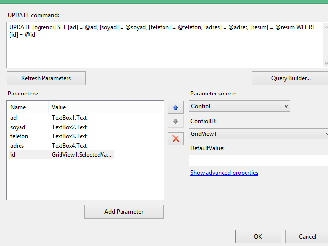The width and height of the screenshot is (328, 246).
Task: Click inside the DefaultValue text field
Action: coord(259,160)
